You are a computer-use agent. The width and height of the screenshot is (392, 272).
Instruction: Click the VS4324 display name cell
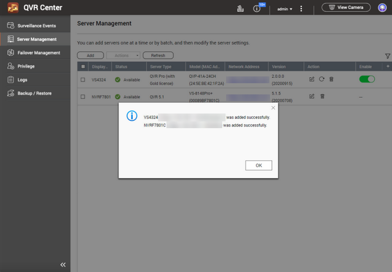click(x=99, y=80)
